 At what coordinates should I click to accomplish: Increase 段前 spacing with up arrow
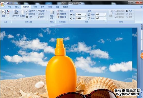pyautogui.click(x=105, y=14)
